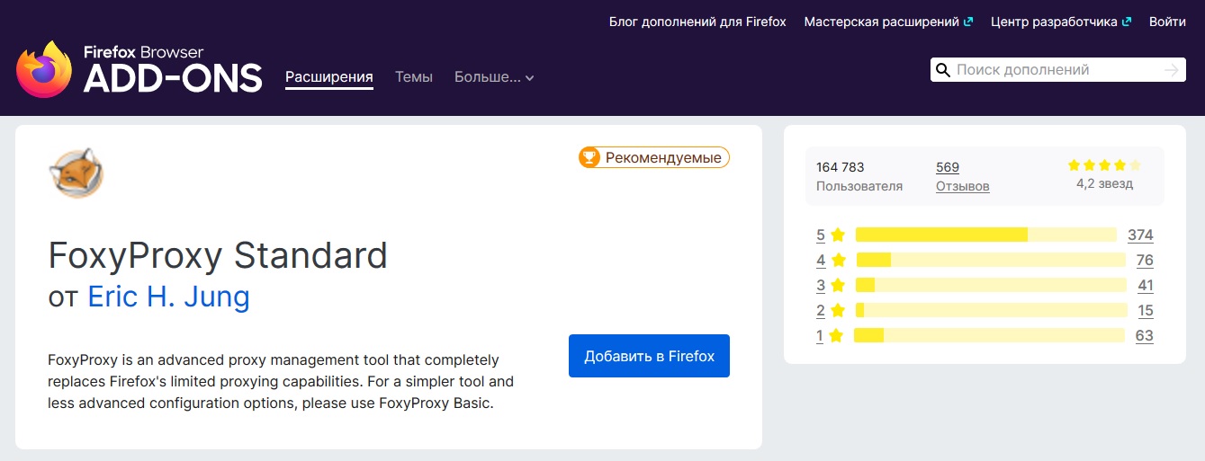The width and height of the screenshot is (1205, 461).
Task: Click the 3-star rating bar
Action: point(991,286)
